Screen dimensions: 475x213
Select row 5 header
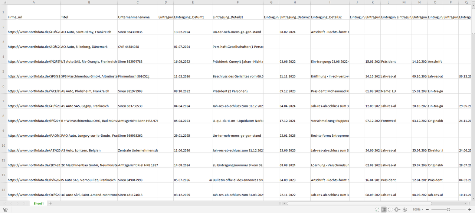[3, 71]
